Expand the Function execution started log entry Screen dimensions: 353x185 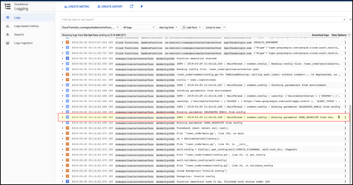pos(63,58)
